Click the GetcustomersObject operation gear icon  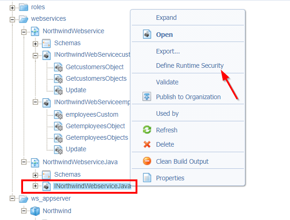(x=59, y=67)
